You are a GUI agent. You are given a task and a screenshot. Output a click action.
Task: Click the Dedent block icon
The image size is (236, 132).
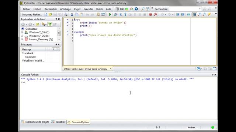[183, 15]
